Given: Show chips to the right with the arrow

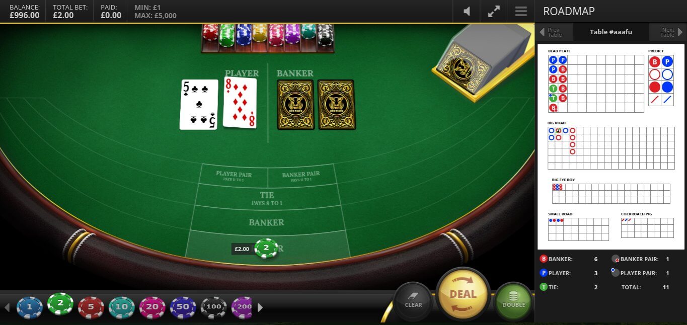Looking at the screenshot, I should [260, 307].
